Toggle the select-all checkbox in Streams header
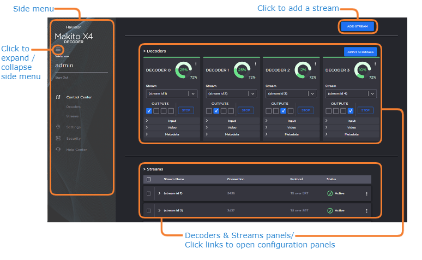 pos(149,179)
